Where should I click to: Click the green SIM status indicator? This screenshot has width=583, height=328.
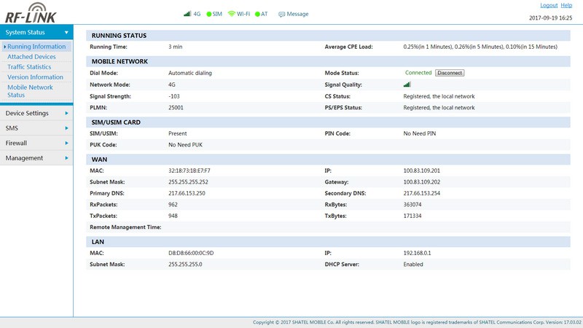209,14
